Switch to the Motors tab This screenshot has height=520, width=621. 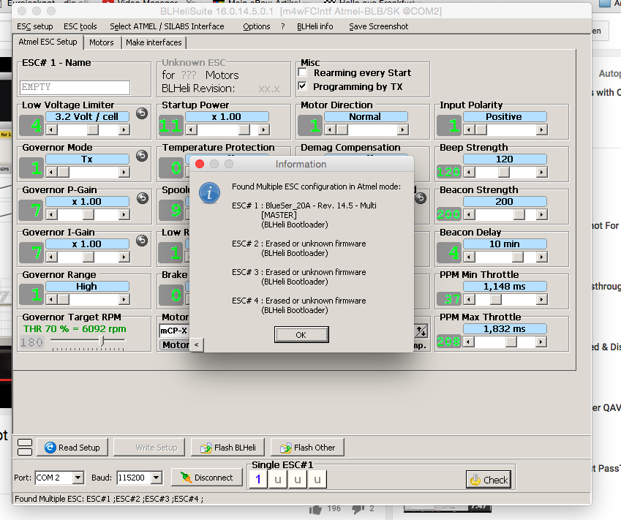tap(102, 42)
